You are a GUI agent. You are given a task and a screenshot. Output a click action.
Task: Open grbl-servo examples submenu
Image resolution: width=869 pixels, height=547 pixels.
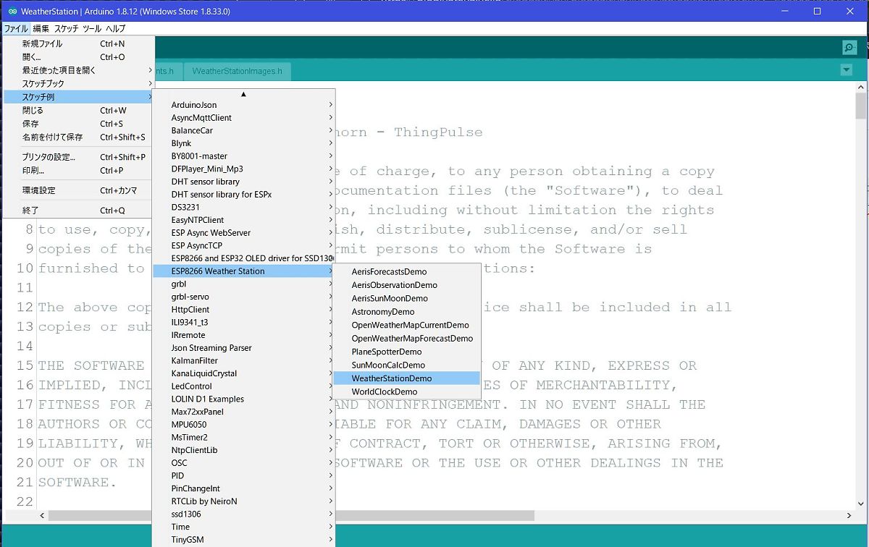[x=243, y=297]
